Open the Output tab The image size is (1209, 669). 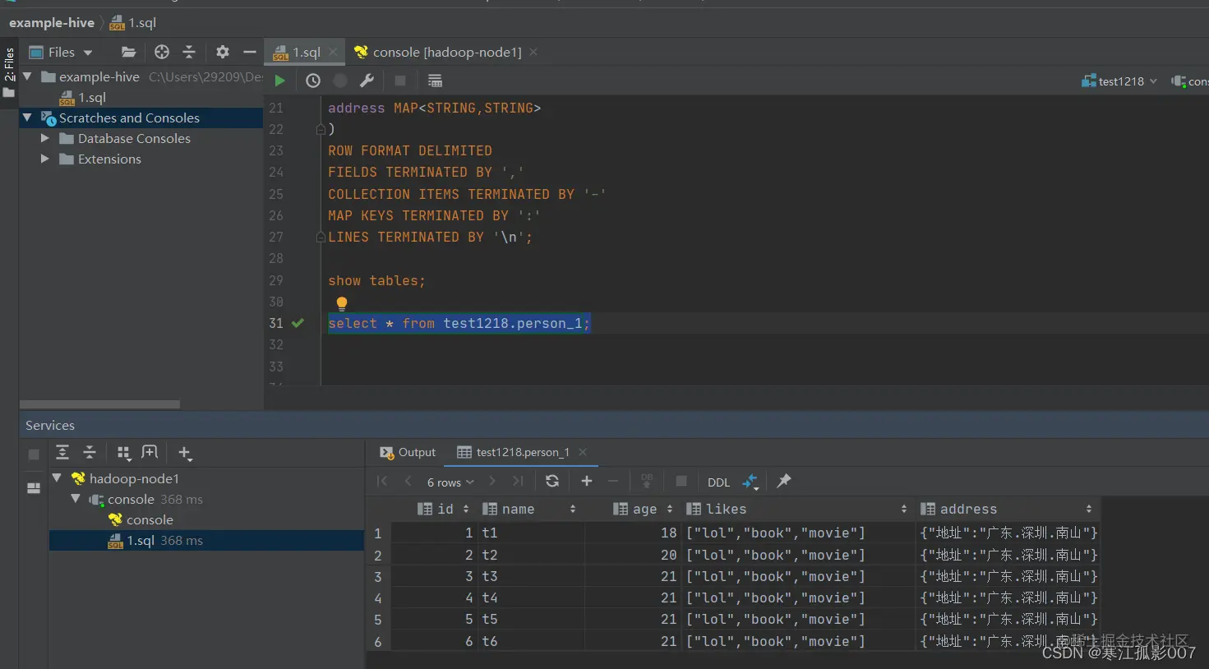click(x=408, y=452)
